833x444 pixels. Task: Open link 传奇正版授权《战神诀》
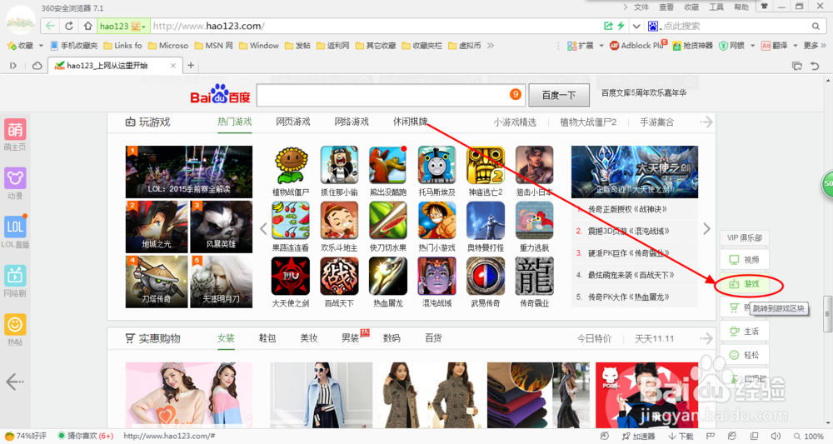click(x=627, y=209)
